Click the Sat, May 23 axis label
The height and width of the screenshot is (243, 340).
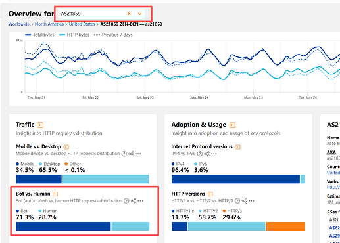pos(145,97)
